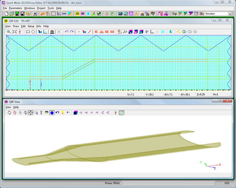Click the delete X icon in QW Edit
Viewport: 236px width, 188px height.
pos(59,32)
